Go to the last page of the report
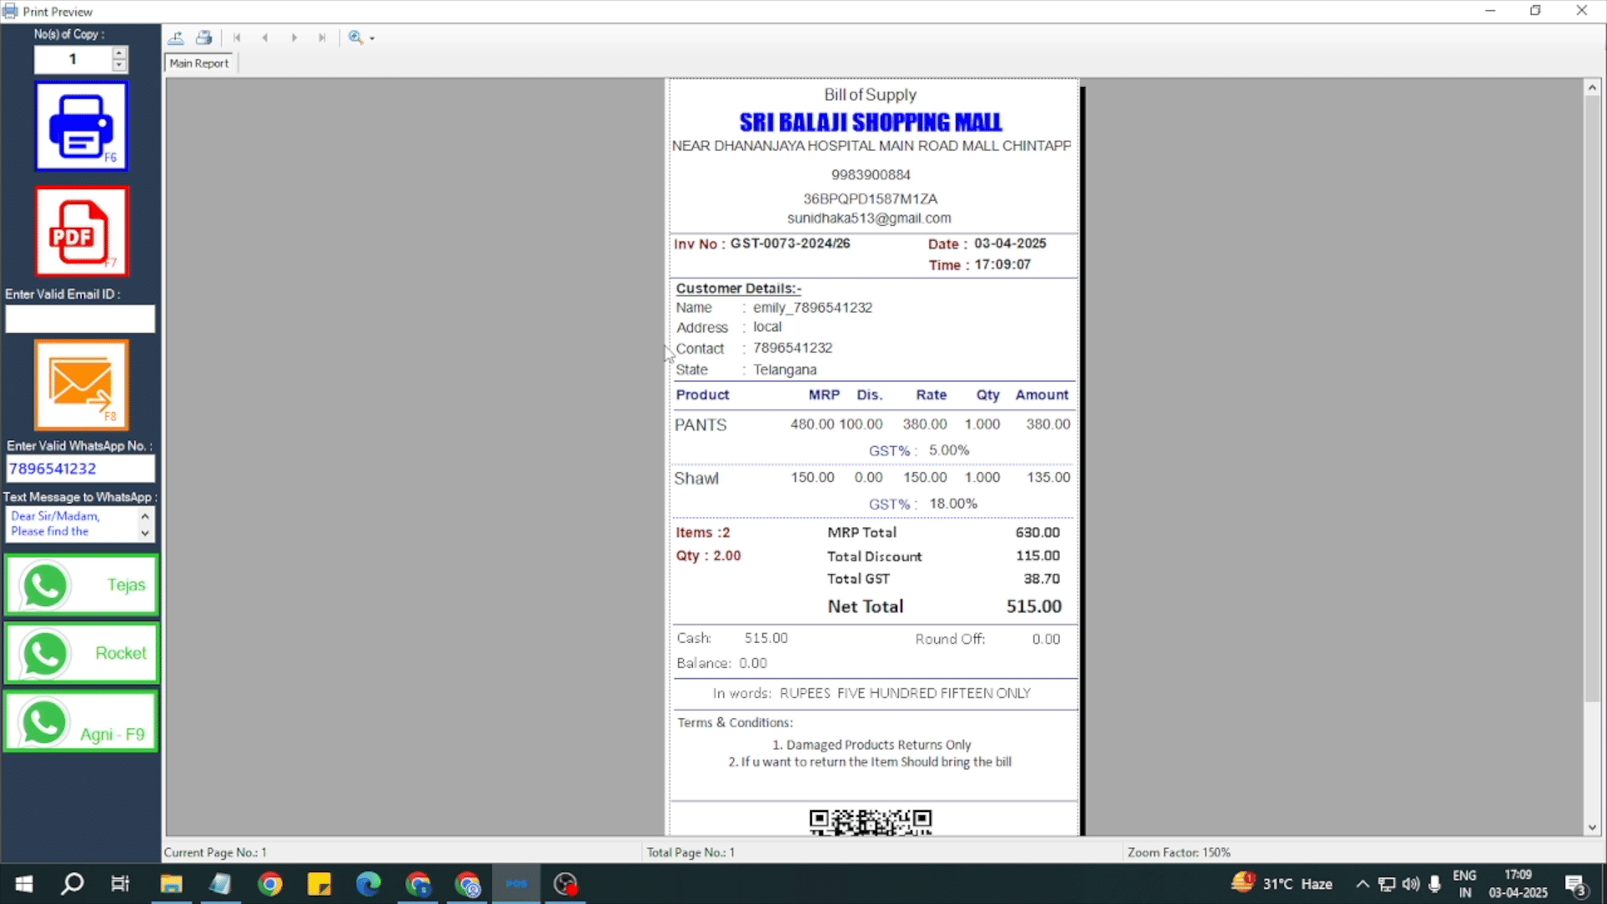Image resolution: width=1607 pixels, height=904 pixels. tap(322, 38)
